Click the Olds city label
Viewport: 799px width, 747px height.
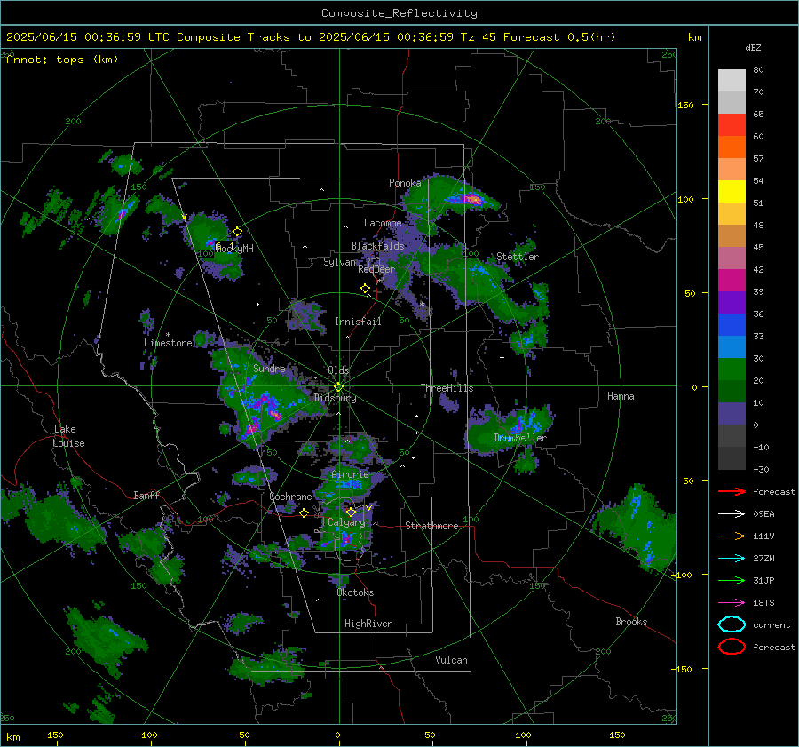tap(338, 370)
